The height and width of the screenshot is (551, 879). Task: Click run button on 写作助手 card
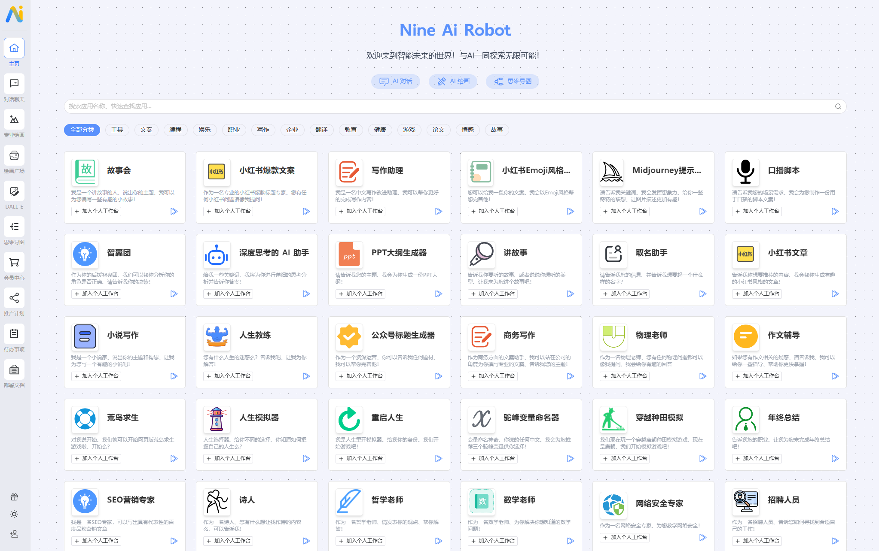(x=439, y=211)
